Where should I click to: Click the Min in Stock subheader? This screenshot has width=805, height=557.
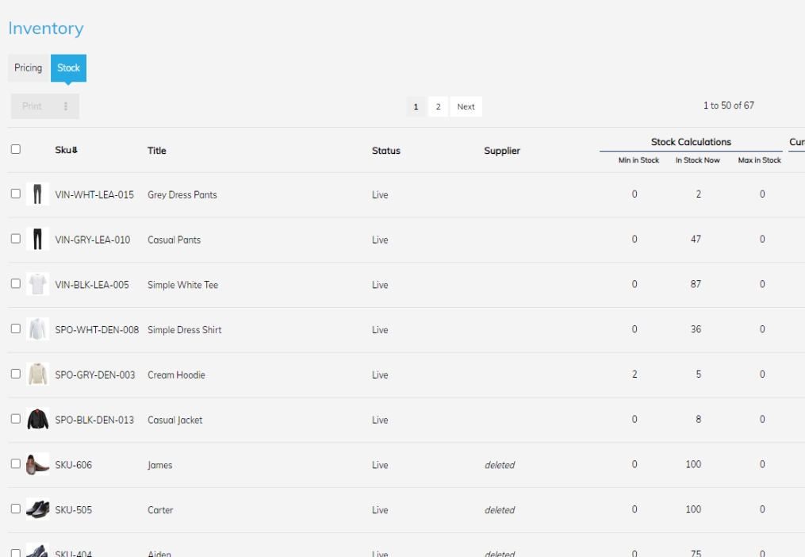coord(638,160)
